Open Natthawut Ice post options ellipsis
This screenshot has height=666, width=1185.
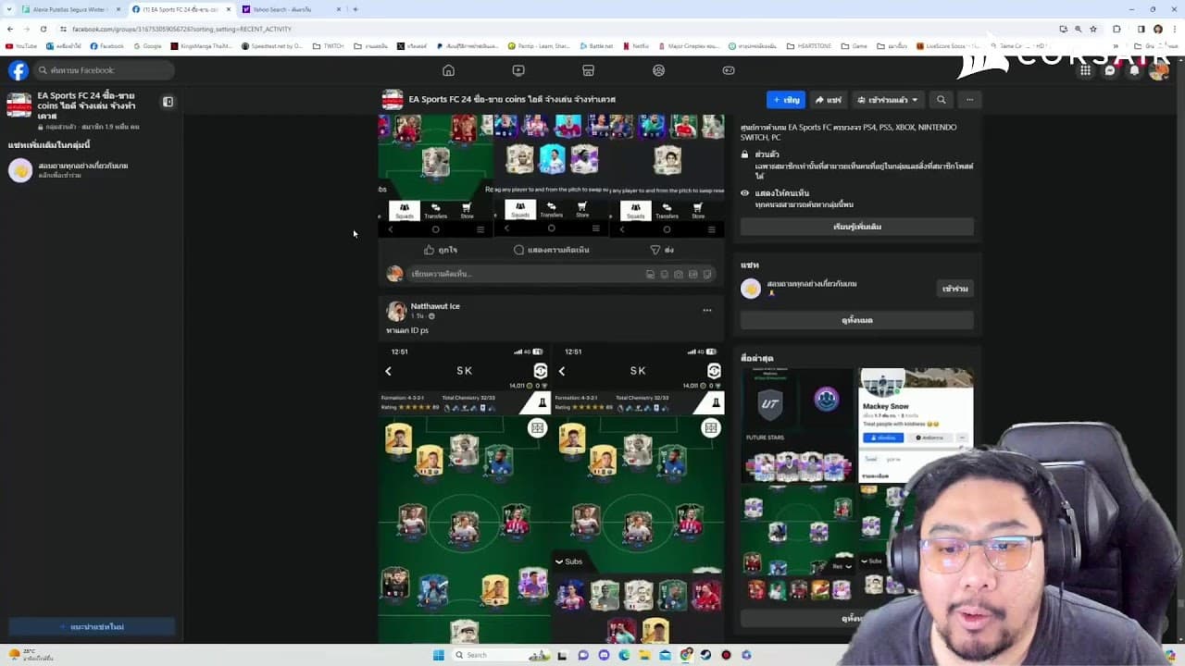point(707,311)
